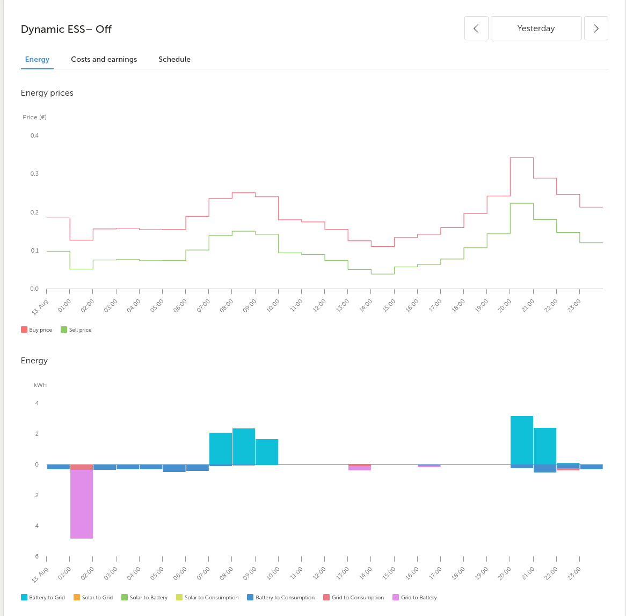This screenshot has width=626, height=616.
Task: Open the Schedule tab
Action: pyautogui.click(x=174, y=59)
